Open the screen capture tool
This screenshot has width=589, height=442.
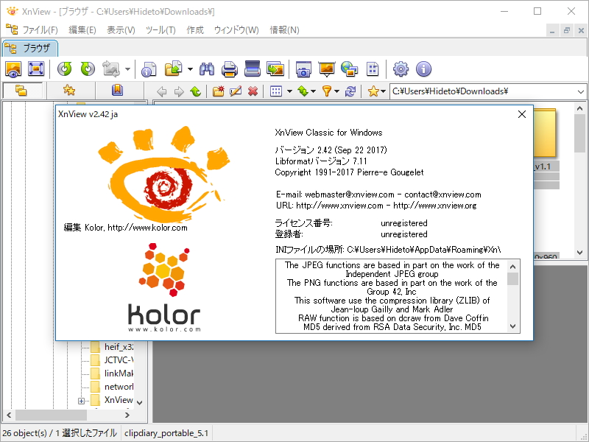pyautogui.click(x=305, y=69)
